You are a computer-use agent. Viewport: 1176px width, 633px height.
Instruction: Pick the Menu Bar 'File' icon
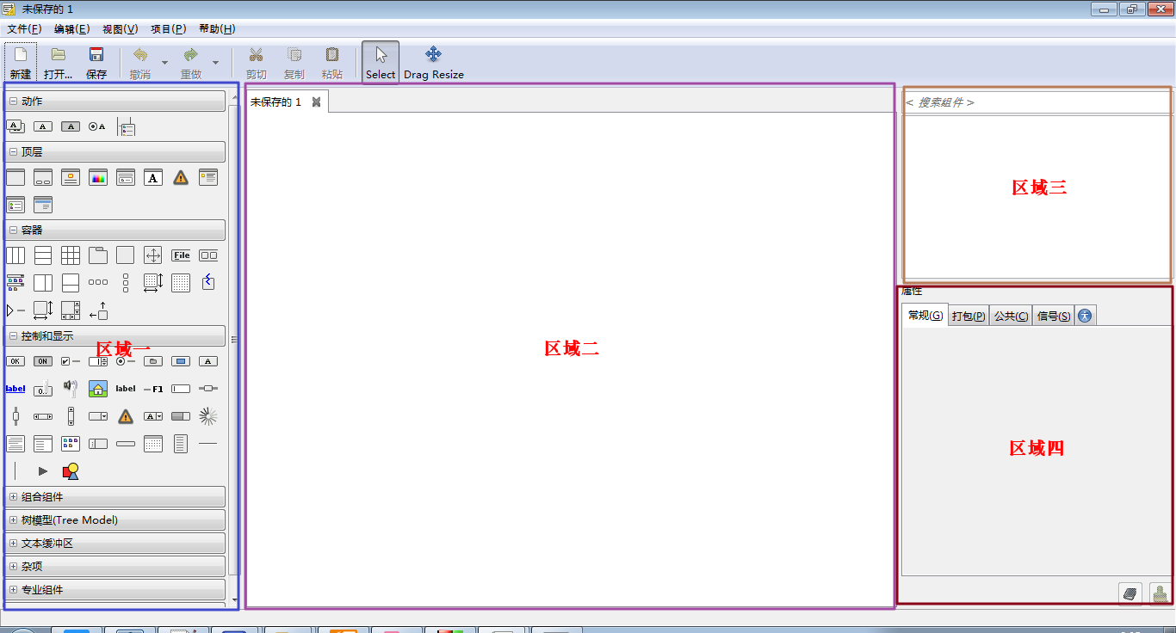[181, 255]
